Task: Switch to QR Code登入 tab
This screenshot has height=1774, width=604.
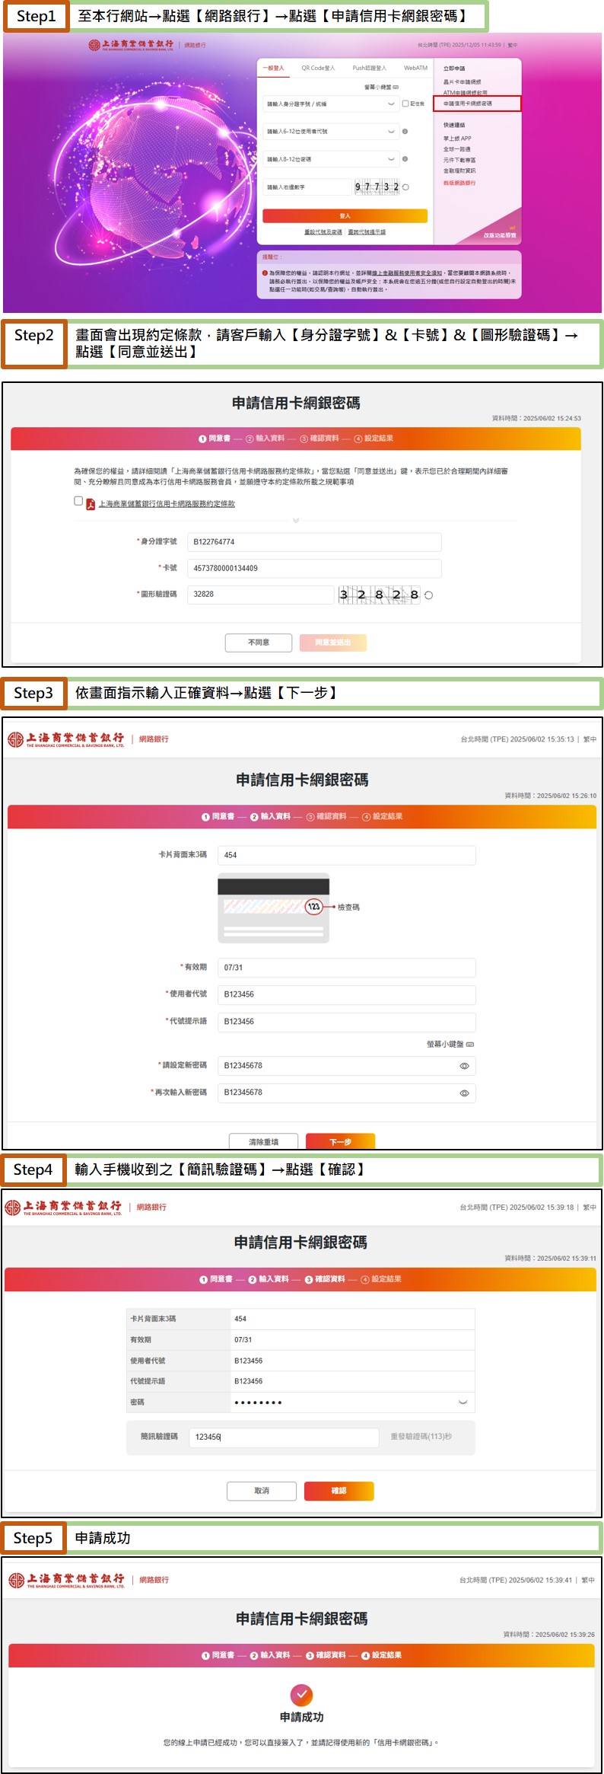Action: [318, 68]
